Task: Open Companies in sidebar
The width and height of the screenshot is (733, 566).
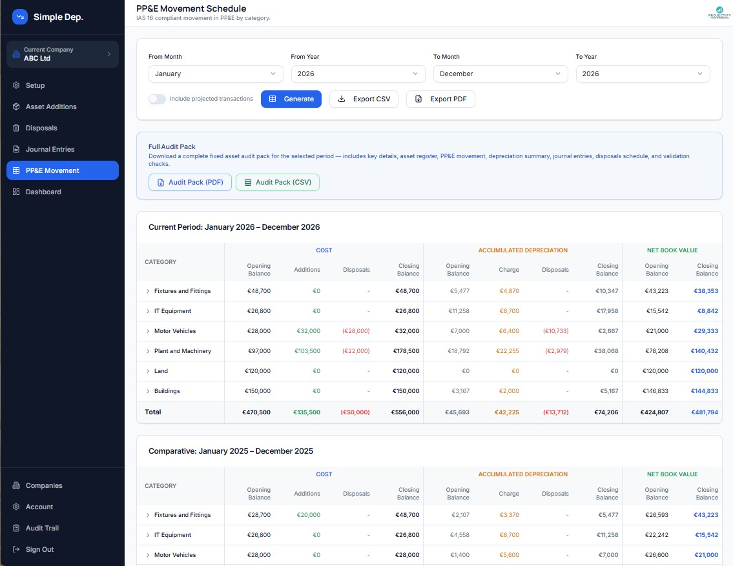Action: [x=63, y=486]
